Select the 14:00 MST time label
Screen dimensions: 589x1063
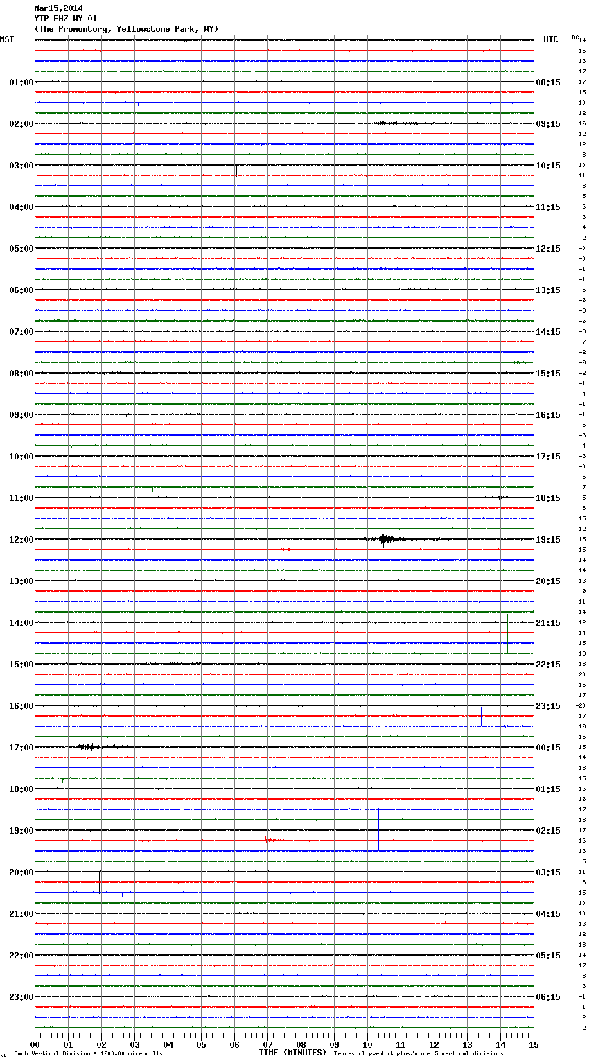(x=21, y=623)
